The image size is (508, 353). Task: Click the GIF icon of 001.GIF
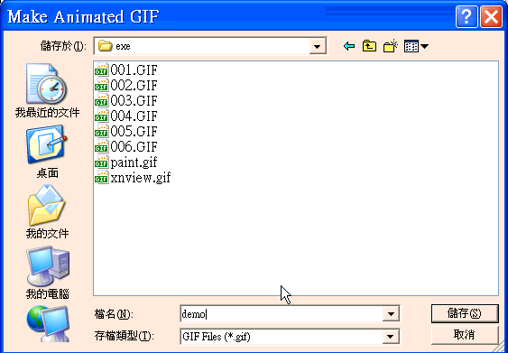click(x=101, y=70)
